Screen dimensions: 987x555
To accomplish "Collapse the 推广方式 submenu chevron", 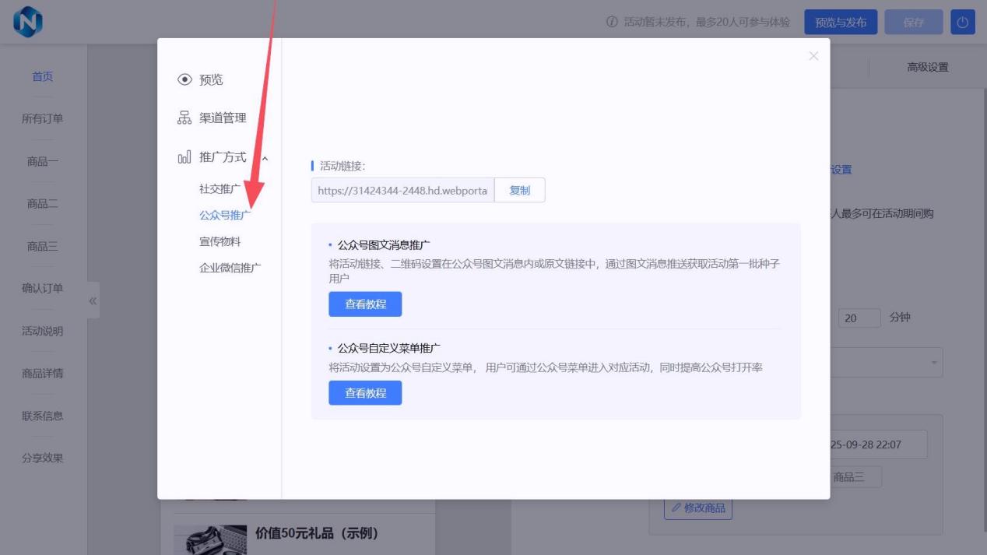I will pos(265,158).
